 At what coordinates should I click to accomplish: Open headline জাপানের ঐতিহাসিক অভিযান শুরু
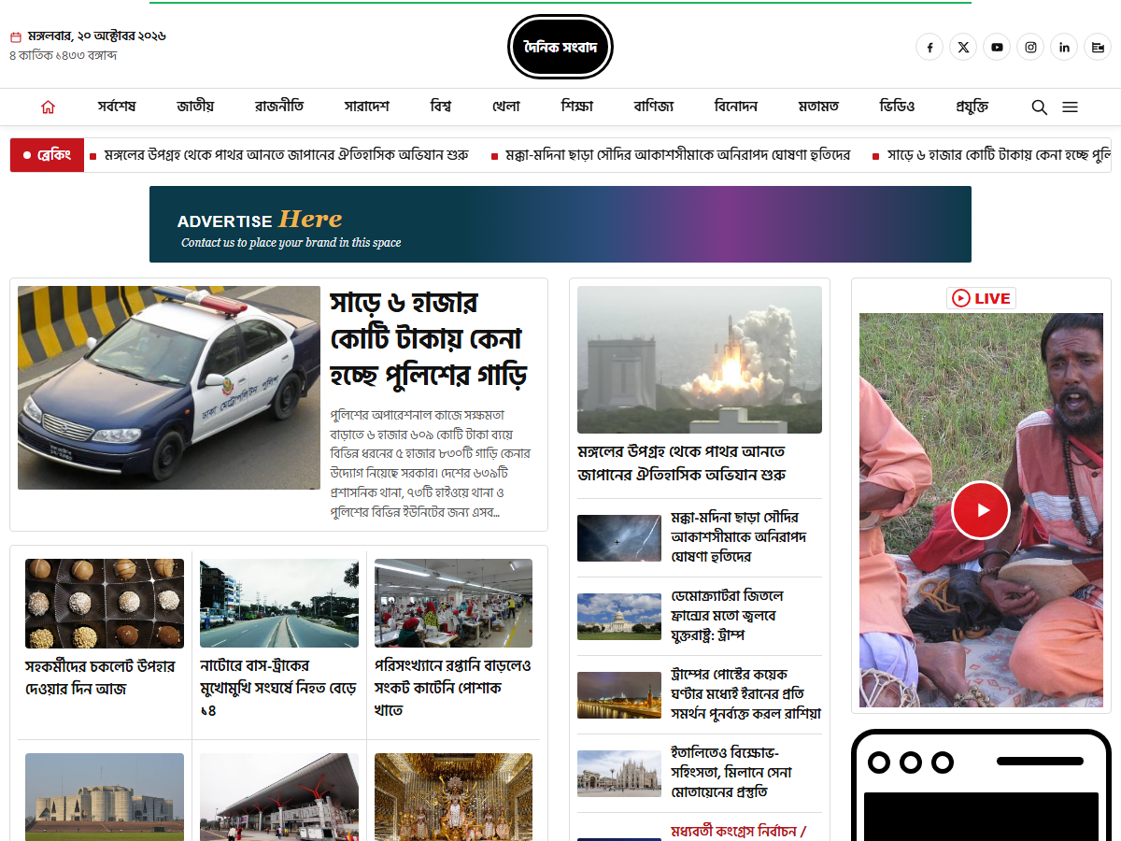[682, 463]
